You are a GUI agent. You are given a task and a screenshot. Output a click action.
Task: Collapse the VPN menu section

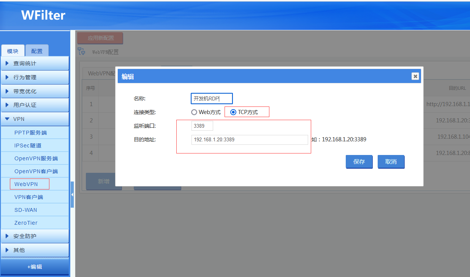35,119
